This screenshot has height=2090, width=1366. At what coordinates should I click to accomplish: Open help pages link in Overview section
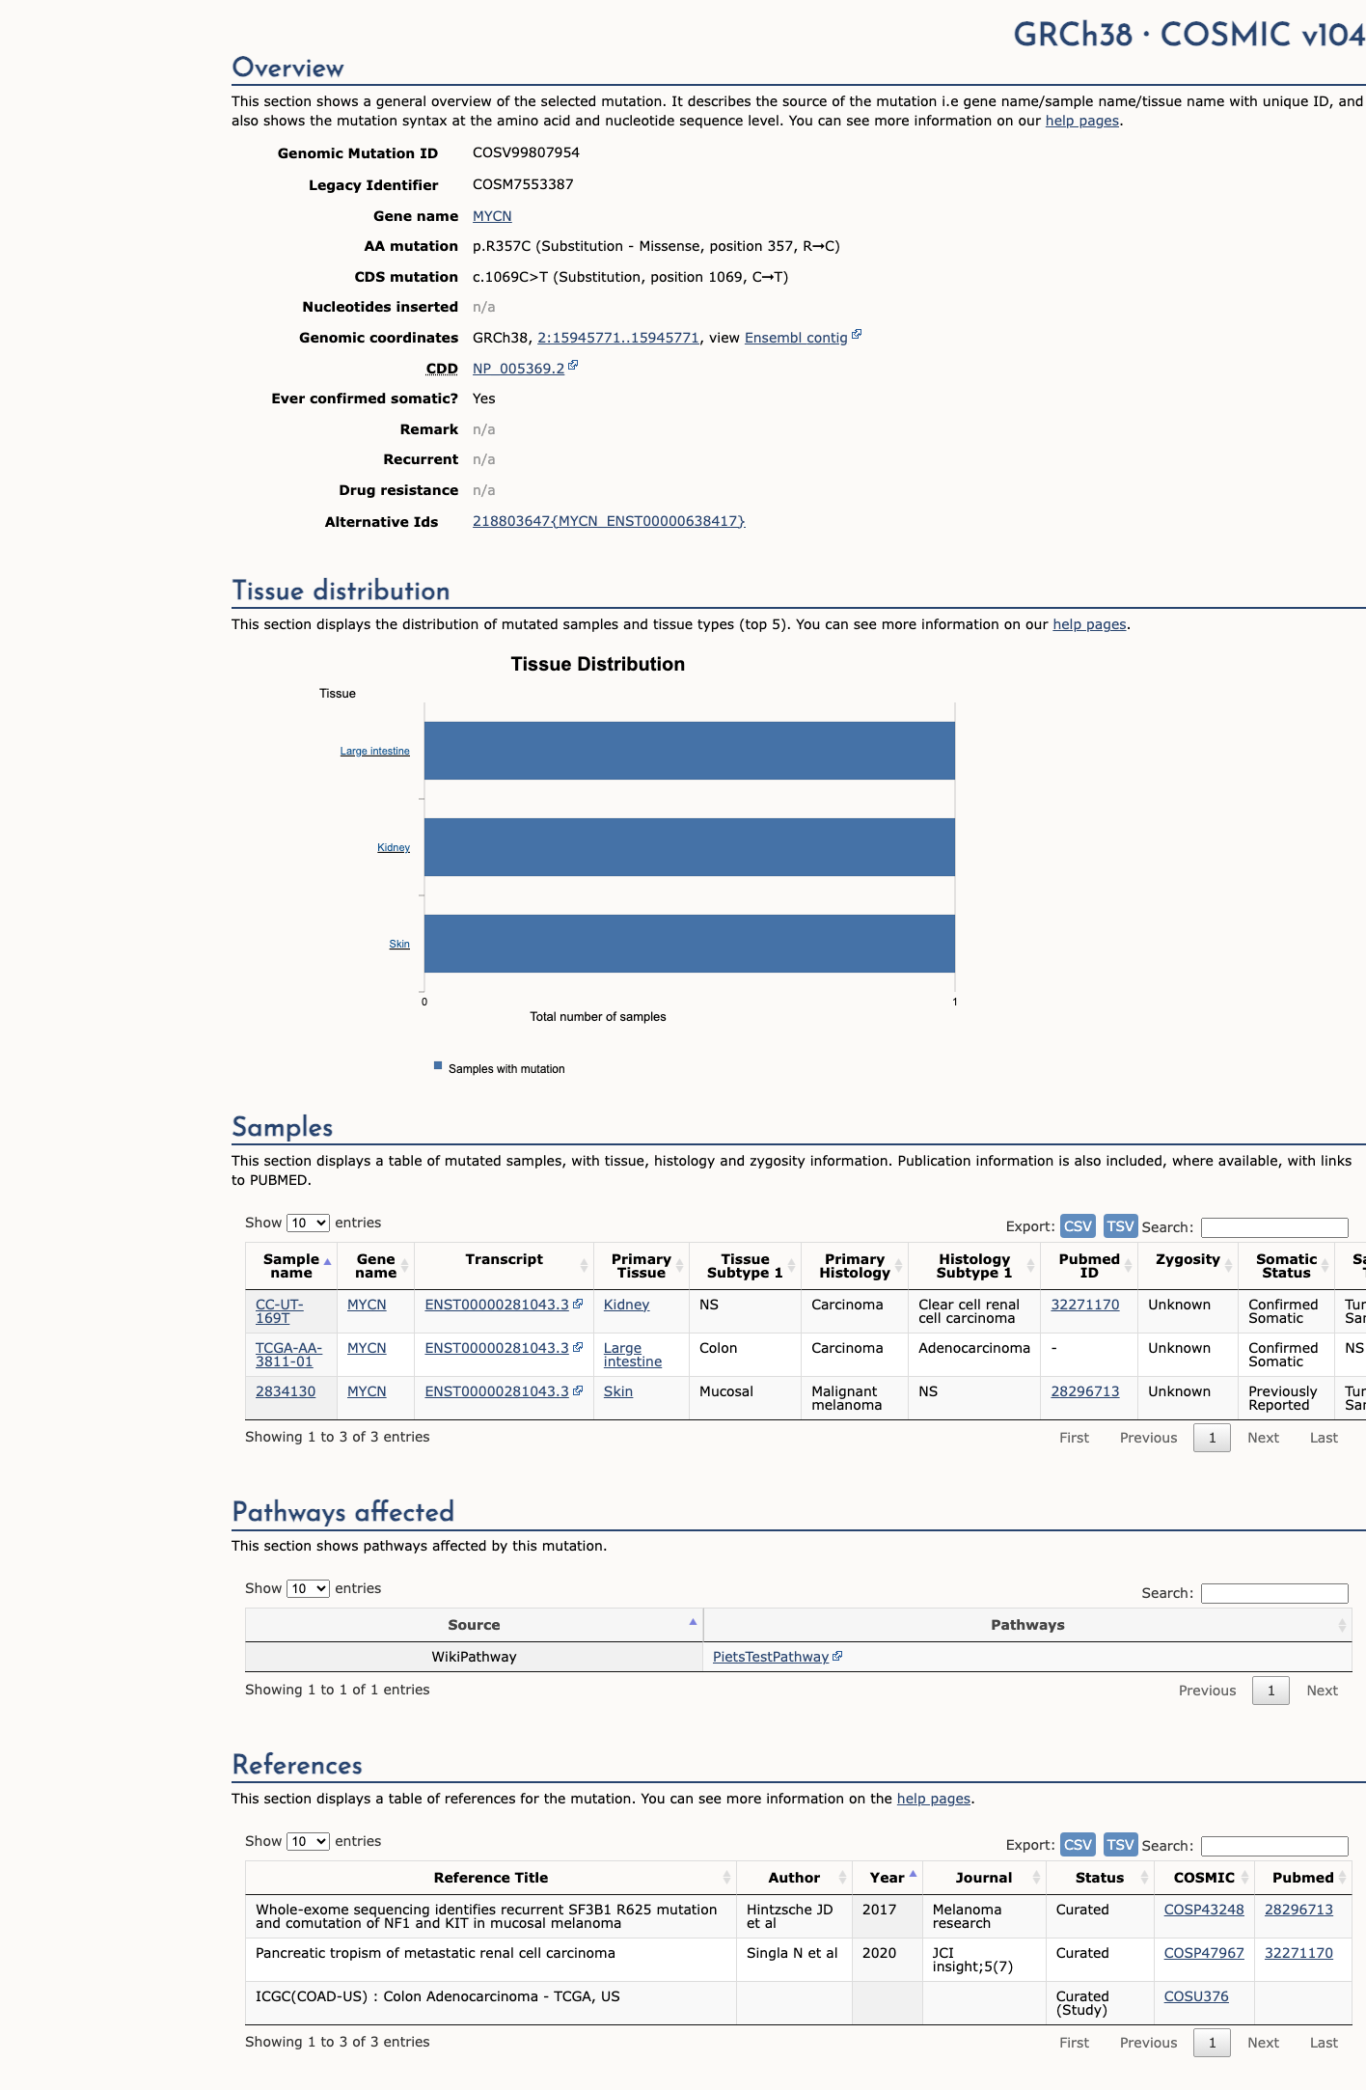coord(1082,121)
